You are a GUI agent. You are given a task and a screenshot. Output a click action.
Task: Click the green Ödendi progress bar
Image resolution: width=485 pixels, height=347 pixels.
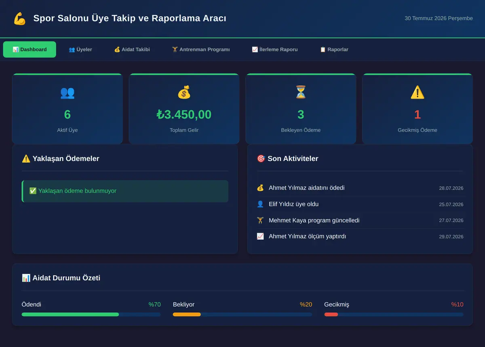click(70, 314)
